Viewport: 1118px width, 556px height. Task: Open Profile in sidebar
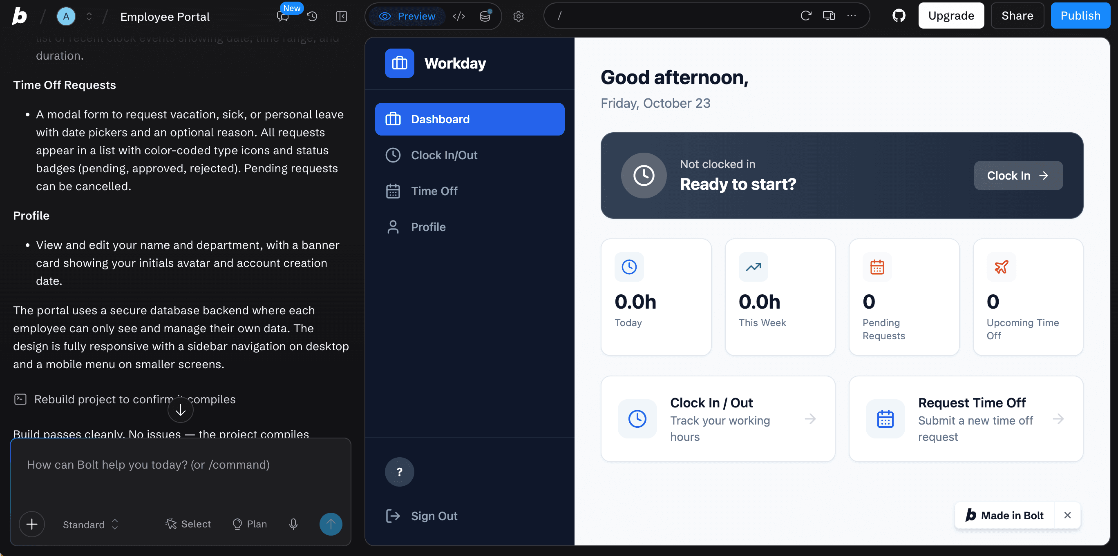pos(470,227)
